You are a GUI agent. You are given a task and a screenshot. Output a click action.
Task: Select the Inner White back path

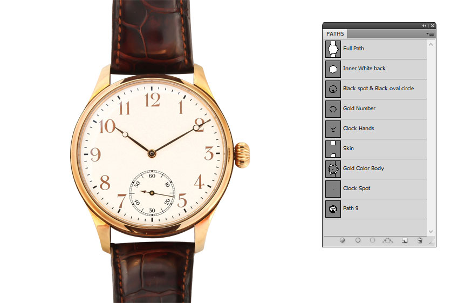tap(364, 69)
